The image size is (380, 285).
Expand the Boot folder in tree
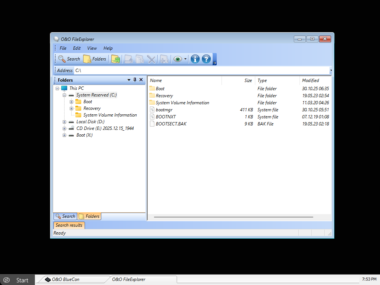(71, 102)
